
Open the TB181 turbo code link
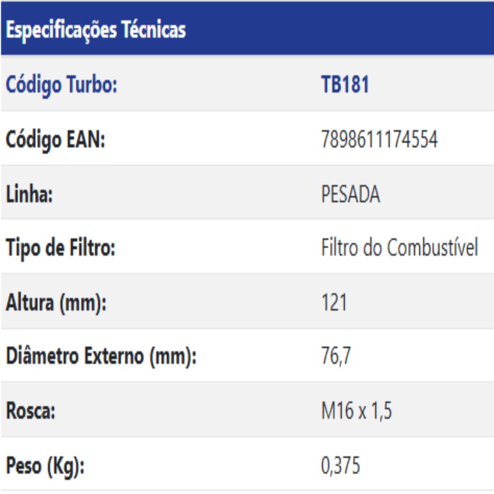pos(345,85)
